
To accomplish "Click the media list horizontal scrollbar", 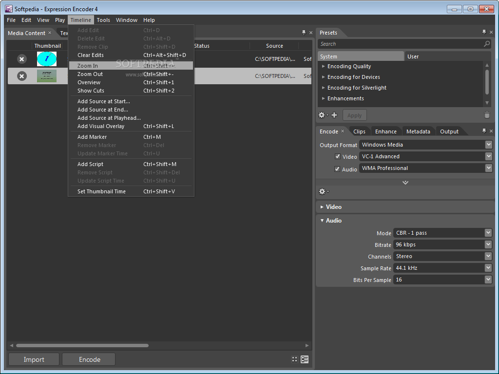I will pyautogui.click(x=82, y=345).
